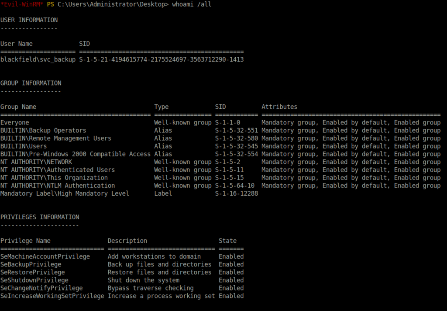Select SID S-1-5-32-551
Image resolution: width=447 pixels, height=311 pixels.
(236, 131)
